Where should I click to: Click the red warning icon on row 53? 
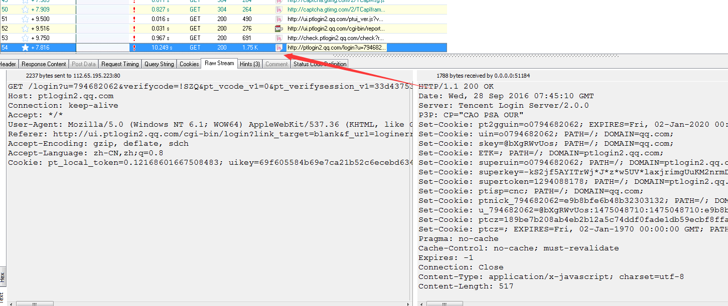click(134, 38)
